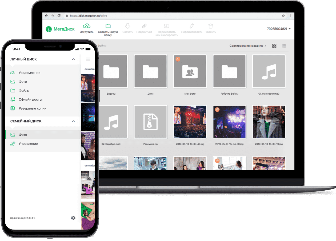The image size is (336, 241).
Task: Select Офлайн доступ in the phone menu
Action: point(31,99)
